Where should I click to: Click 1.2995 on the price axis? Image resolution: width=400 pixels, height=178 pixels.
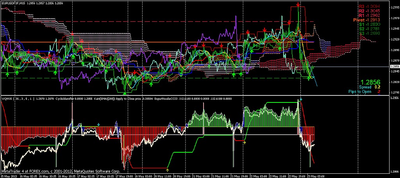[x=395, y=8]
